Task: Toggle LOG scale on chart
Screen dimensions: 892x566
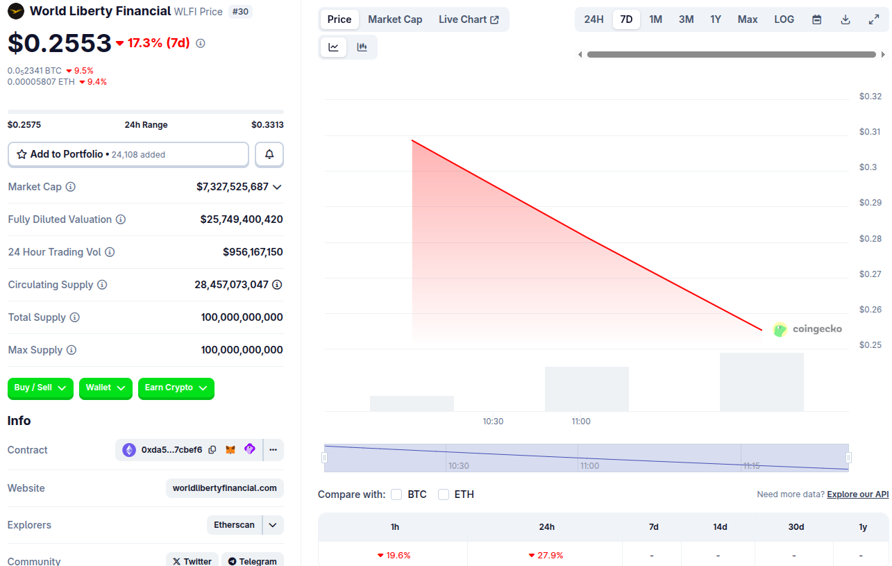Action: tap(784, 19)
